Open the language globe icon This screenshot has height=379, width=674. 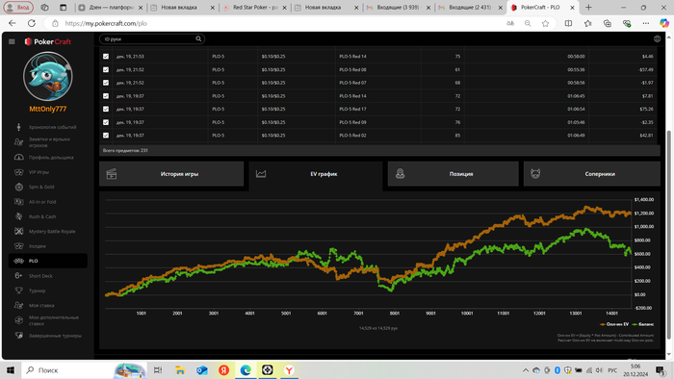[658, 39]
